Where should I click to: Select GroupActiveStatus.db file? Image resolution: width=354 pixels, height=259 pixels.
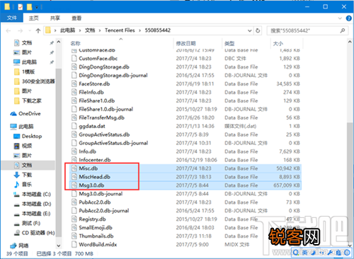(104, 134)
